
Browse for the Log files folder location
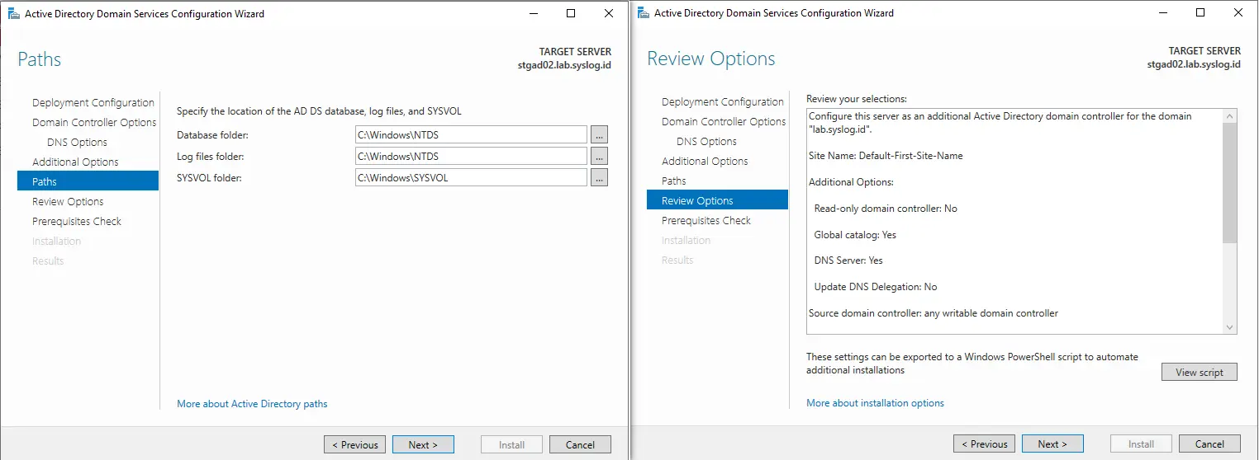(599, 156)
